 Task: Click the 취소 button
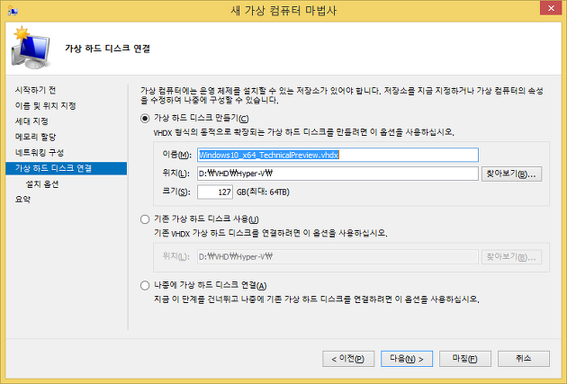tap(524, 359)
